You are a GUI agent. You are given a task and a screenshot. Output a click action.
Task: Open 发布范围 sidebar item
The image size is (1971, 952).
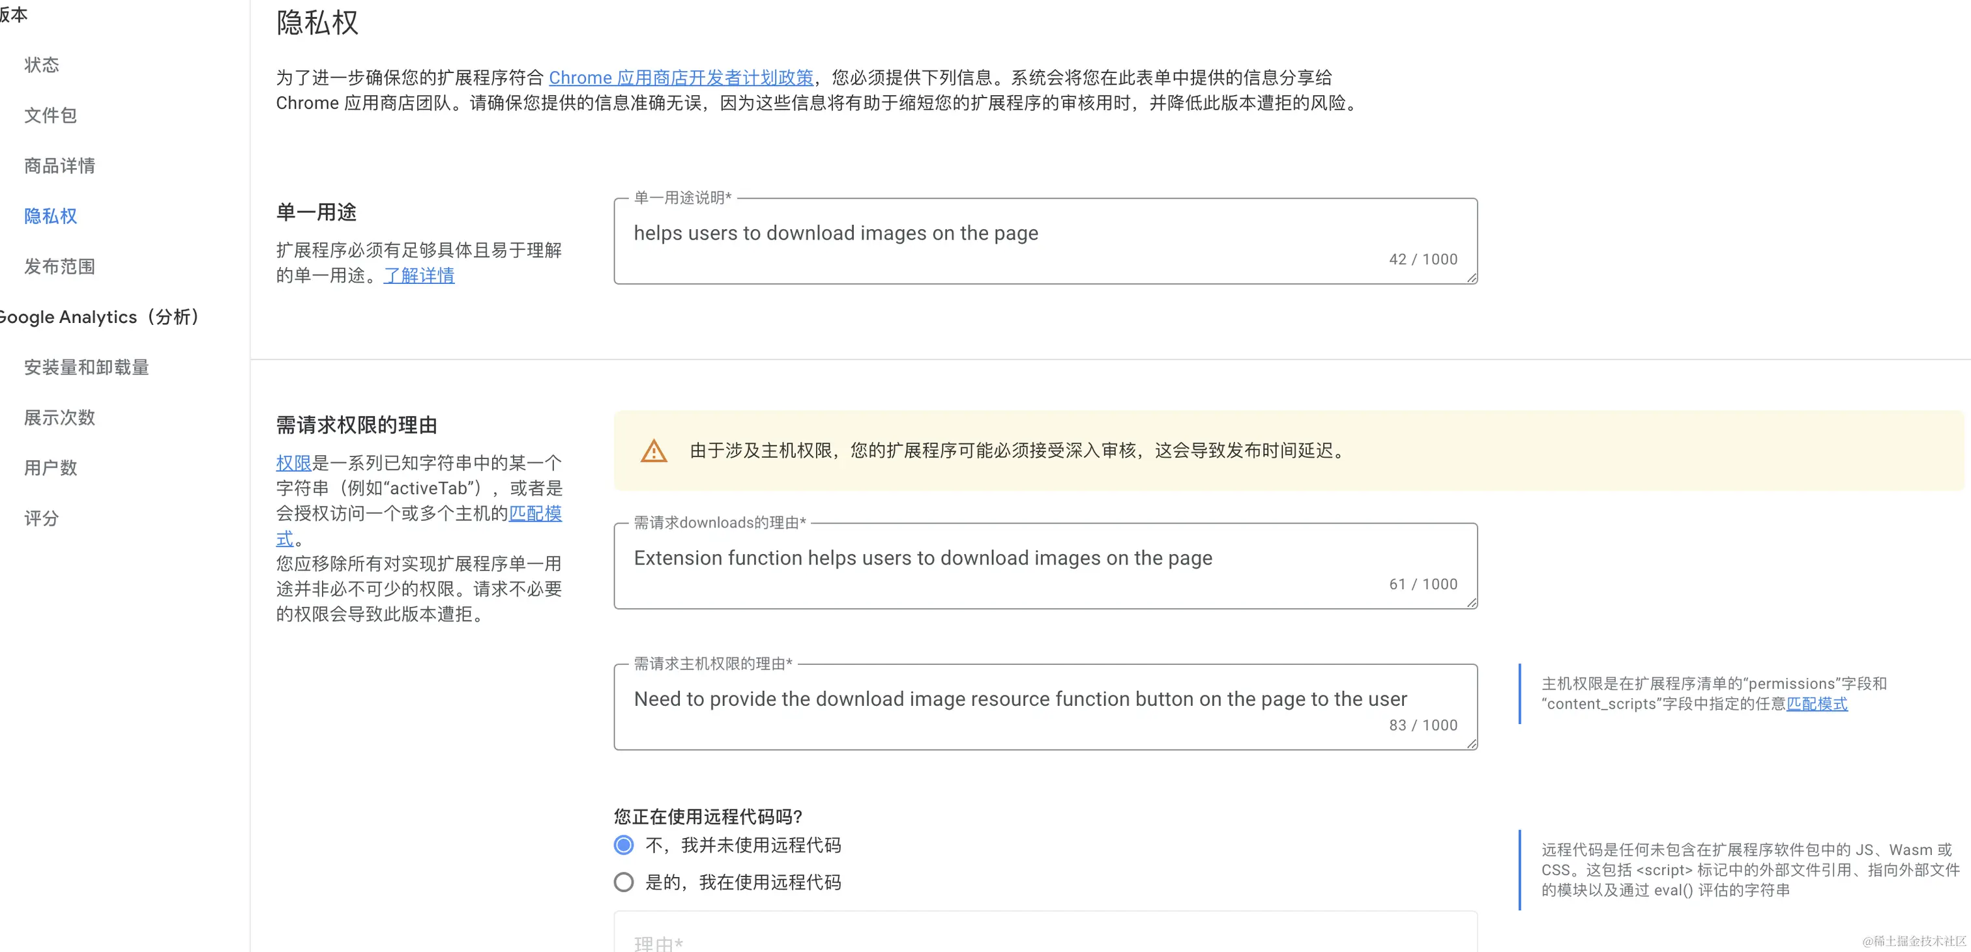[x=60, y=267]
